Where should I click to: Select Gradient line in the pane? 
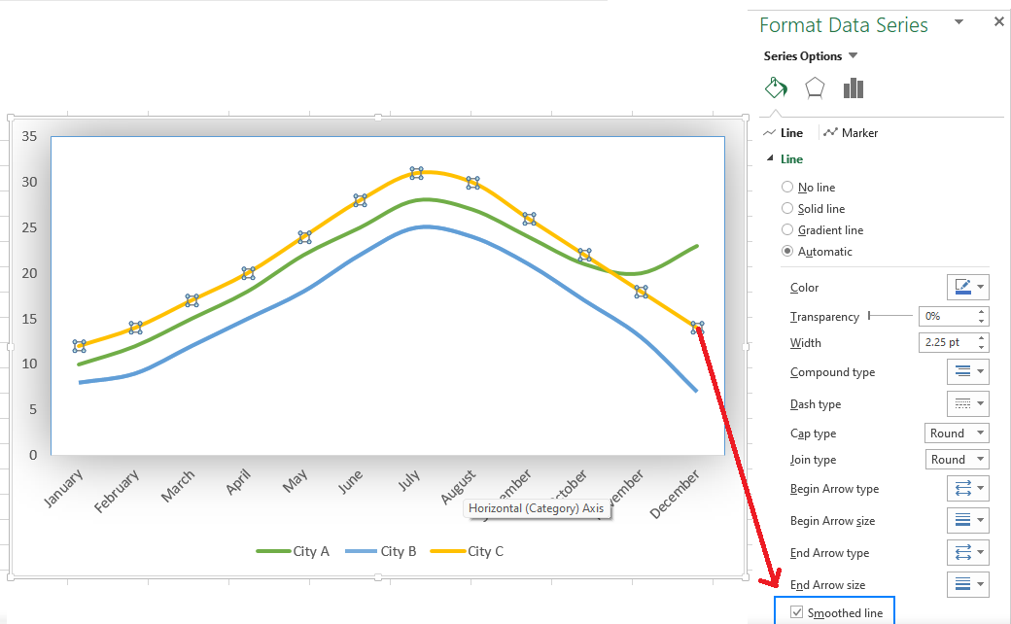tap(787, 229)
